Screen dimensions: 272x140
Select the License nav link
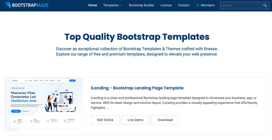(166, 5)
